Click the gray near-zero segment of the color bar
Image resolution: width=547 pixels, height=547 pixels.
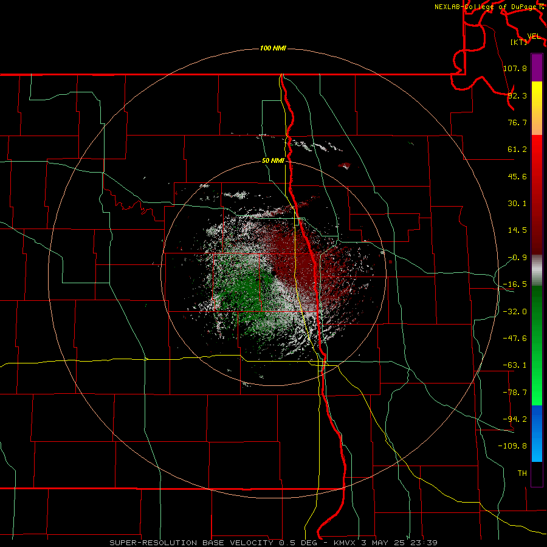pyautogui.click(x=537, y=270)
